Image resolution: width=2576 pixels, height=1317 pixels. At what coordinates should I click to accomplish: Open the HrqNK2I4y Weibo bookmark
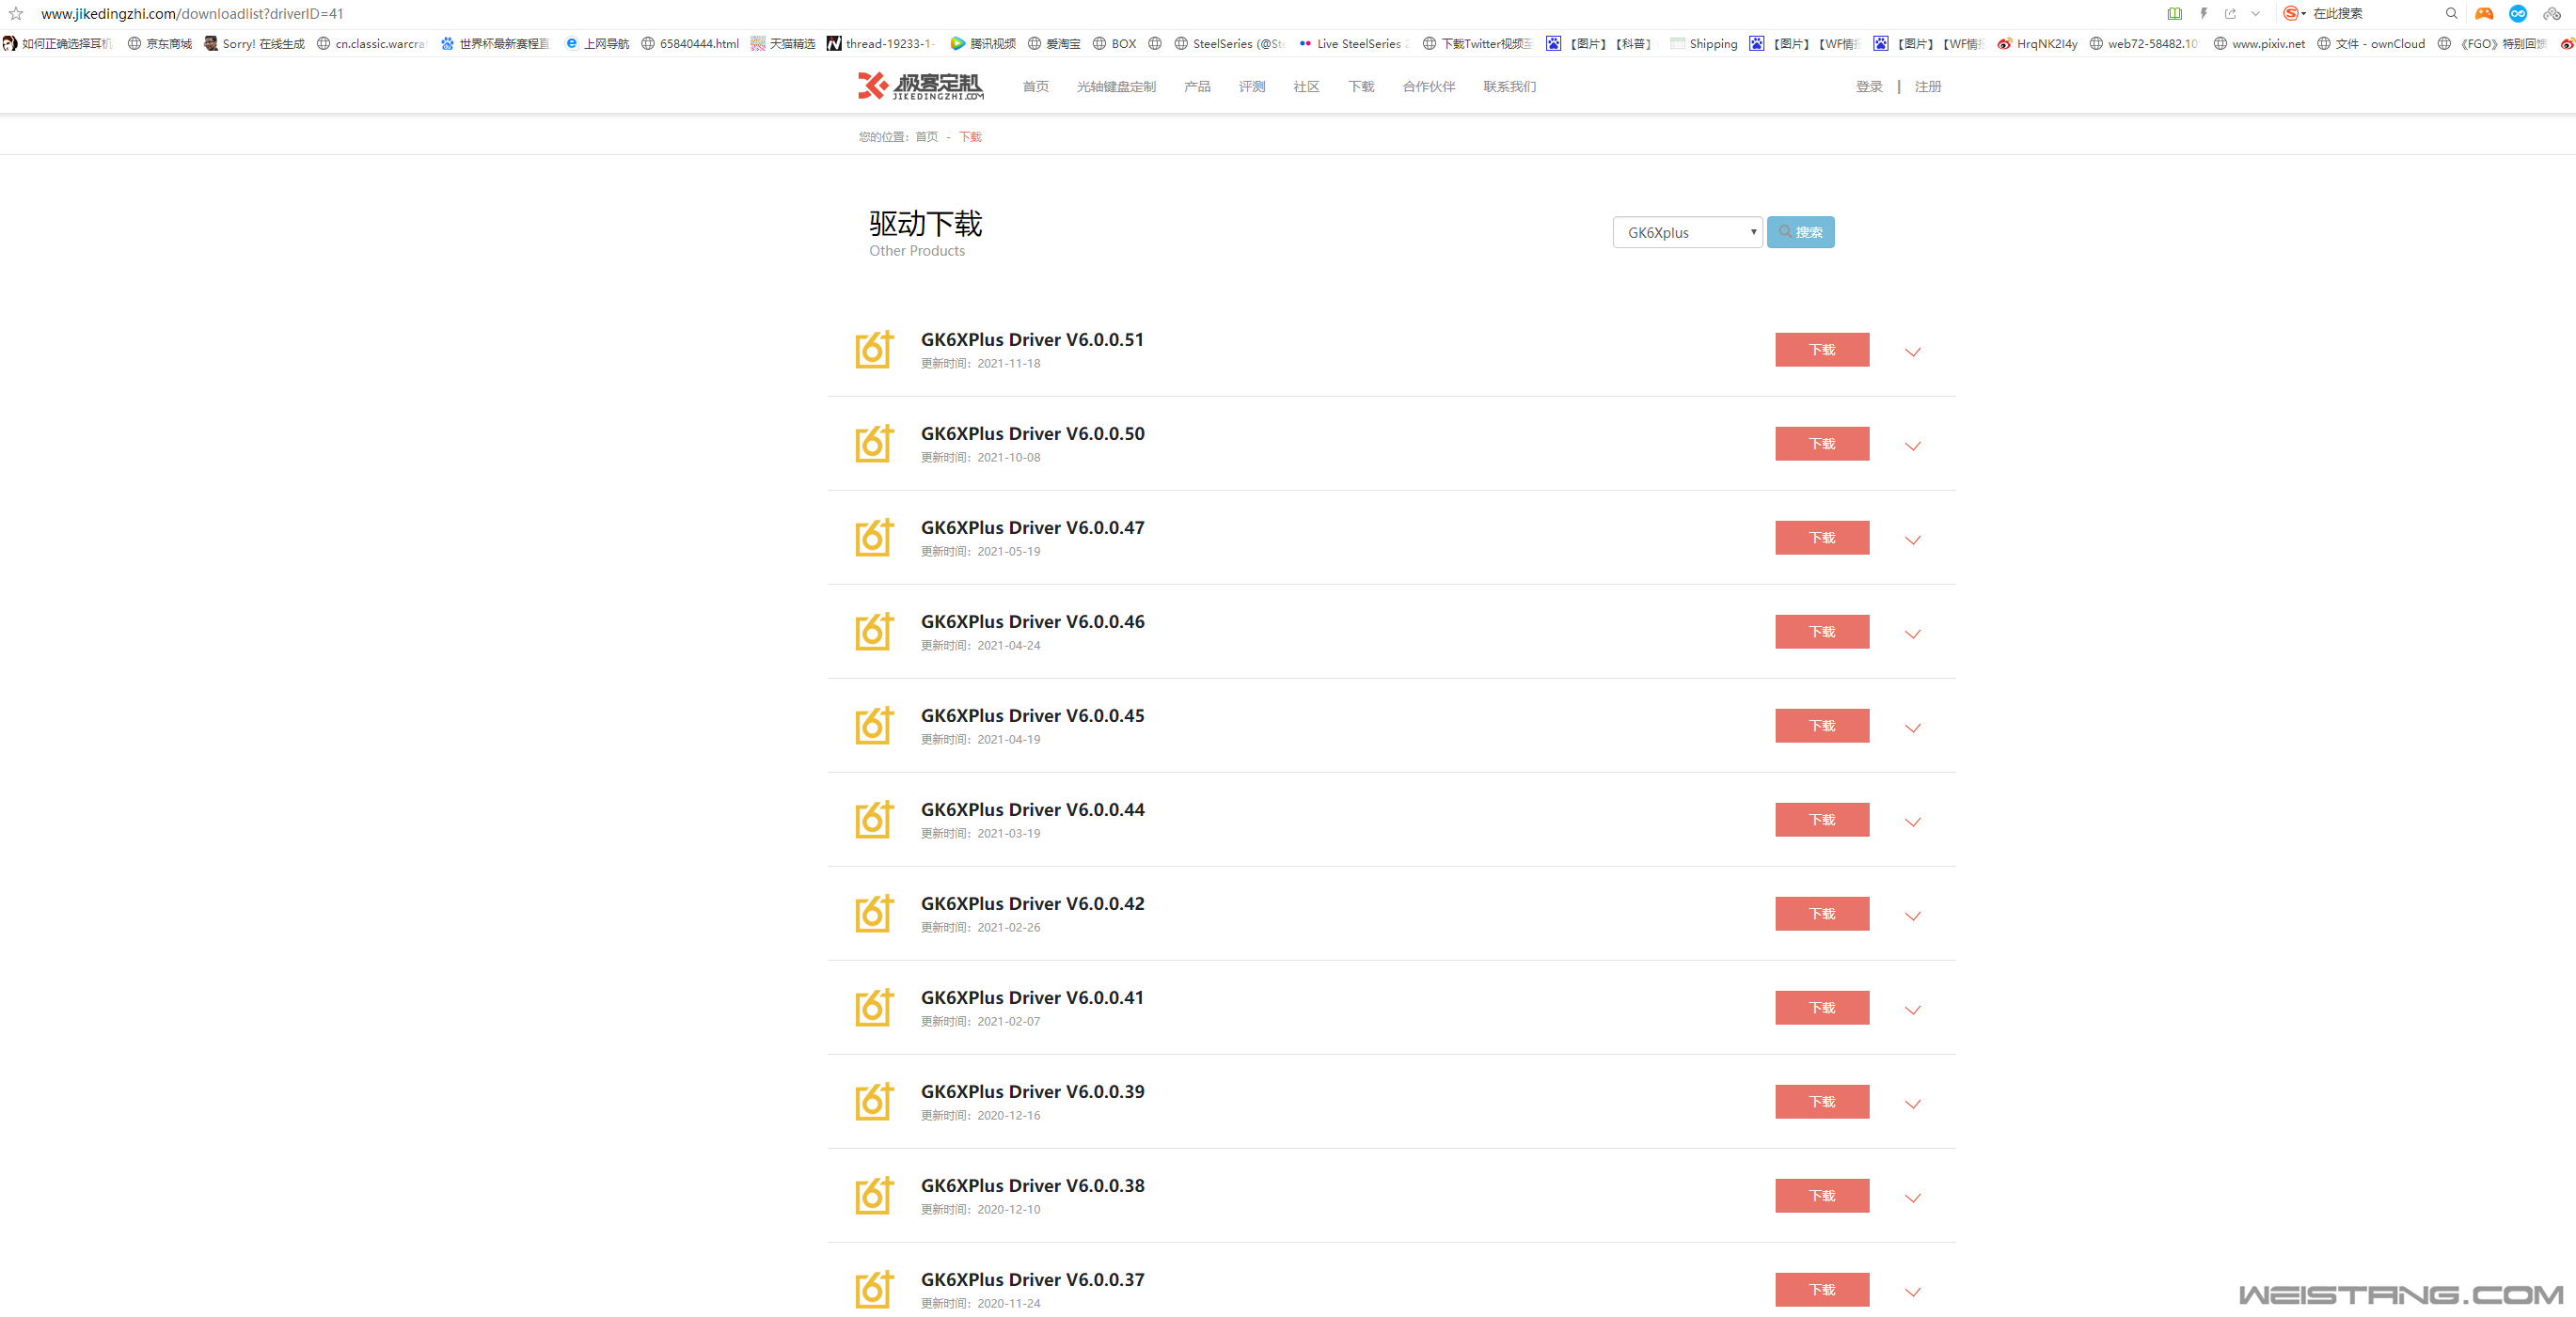pyautogui.click(x=2037, y=44)
